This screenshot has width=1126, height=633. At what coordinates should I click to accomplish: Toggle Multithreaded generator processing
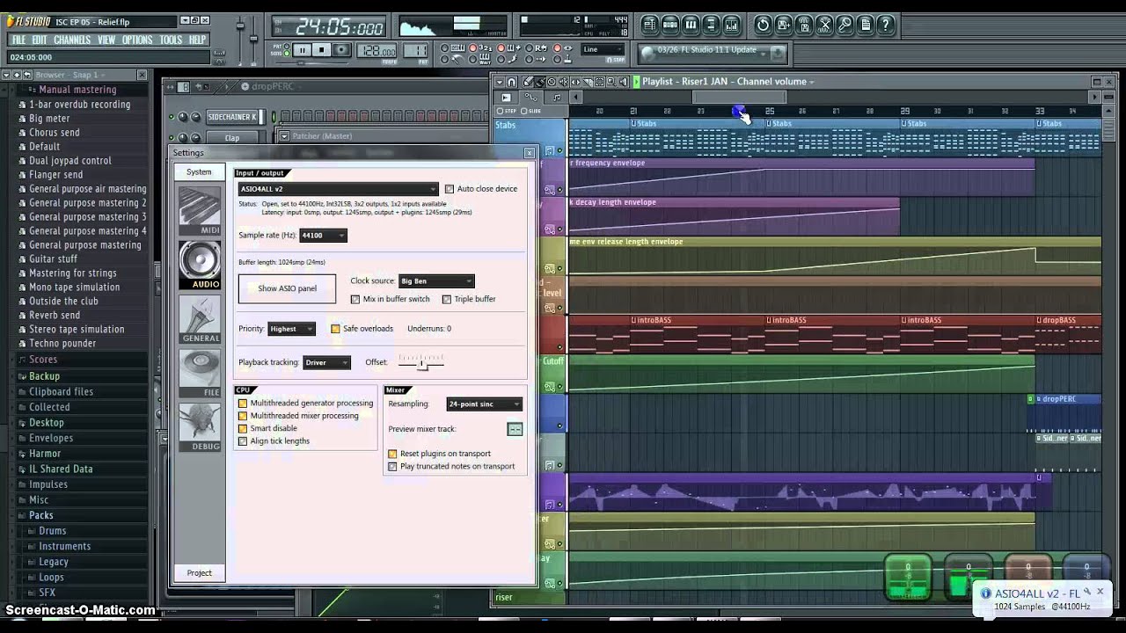tap(243, 404)
